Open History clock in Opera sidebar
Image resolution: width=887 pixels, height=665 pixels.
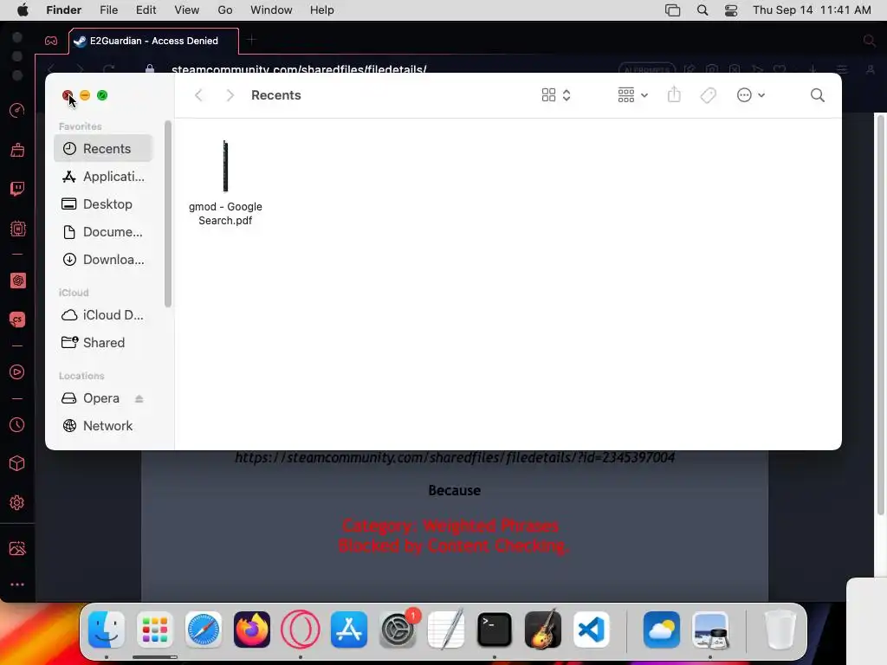(17, 424)
